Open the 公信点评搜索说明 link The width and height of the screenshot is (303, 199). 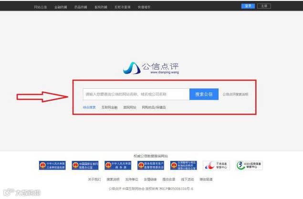point(235,94)
